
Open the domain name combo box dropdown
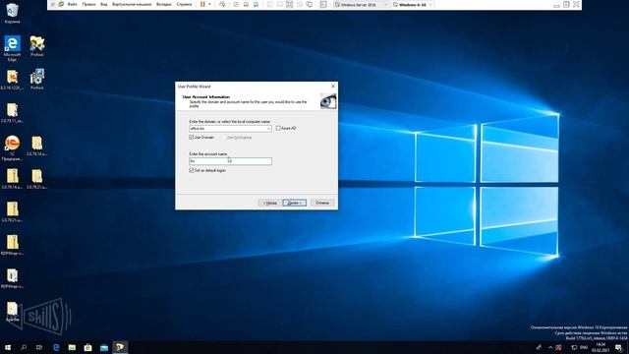coord(268,129)
